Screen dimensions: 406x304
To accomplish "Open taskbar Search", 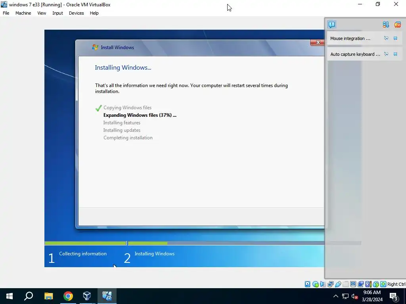I will tap(29, 296).
